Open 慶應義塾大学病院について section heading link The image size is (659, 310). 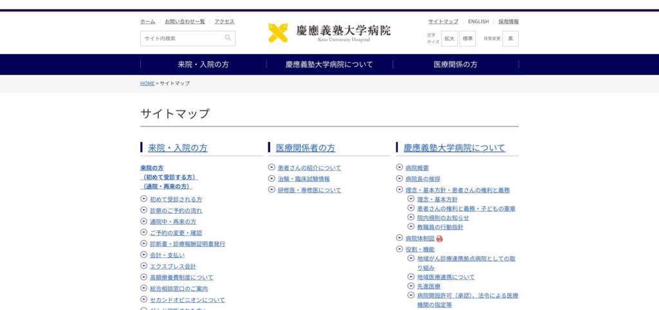(454, 148)
